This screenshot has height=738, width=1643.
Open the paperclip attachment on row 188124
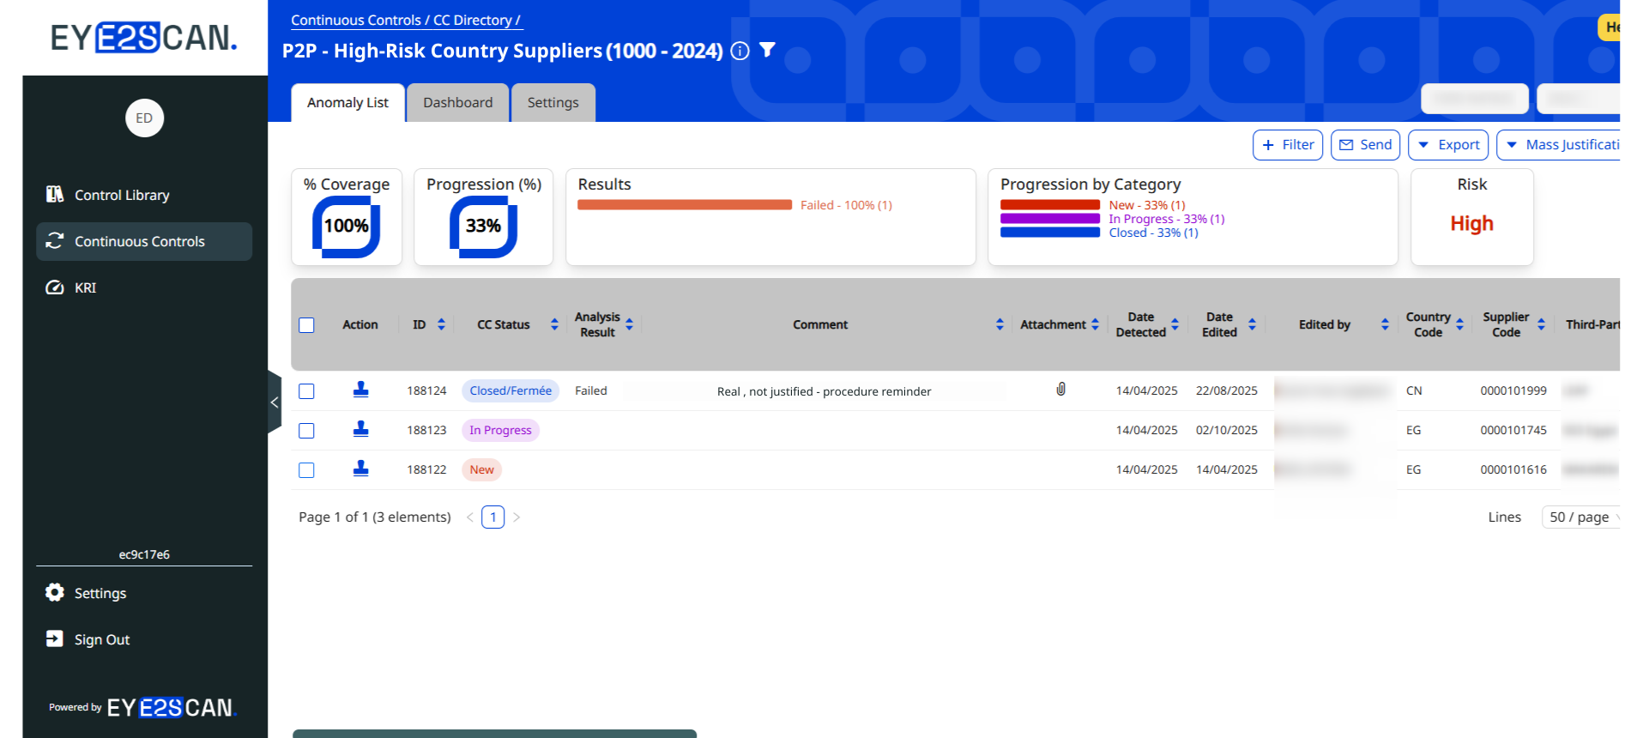(1060, 390)
